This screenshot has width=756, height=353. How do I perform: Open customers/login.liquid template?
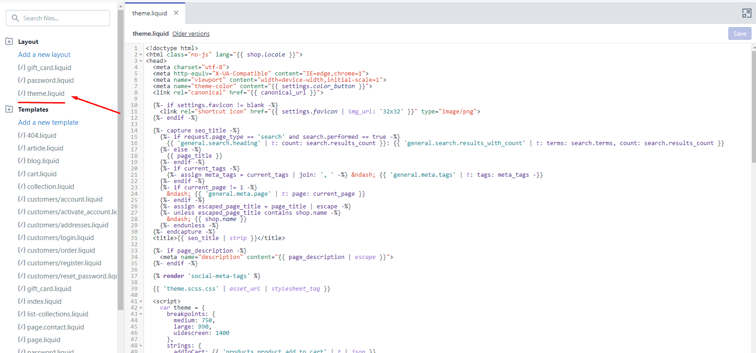click(x=60, y=238)
